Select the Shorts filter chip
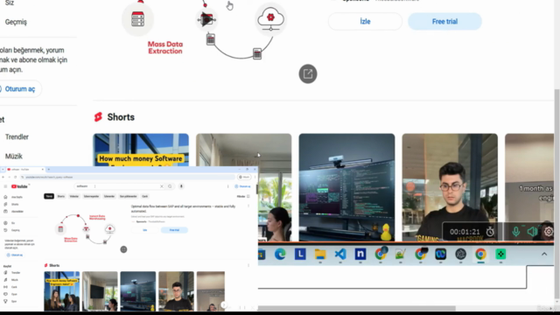 point(61,196)
